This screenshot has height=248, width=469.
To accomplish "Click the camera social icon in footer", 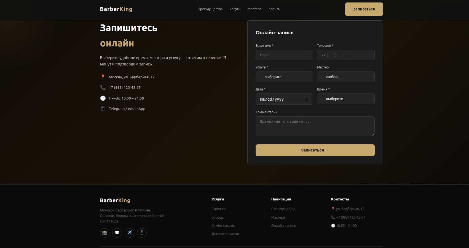I will tap(104, 233).
